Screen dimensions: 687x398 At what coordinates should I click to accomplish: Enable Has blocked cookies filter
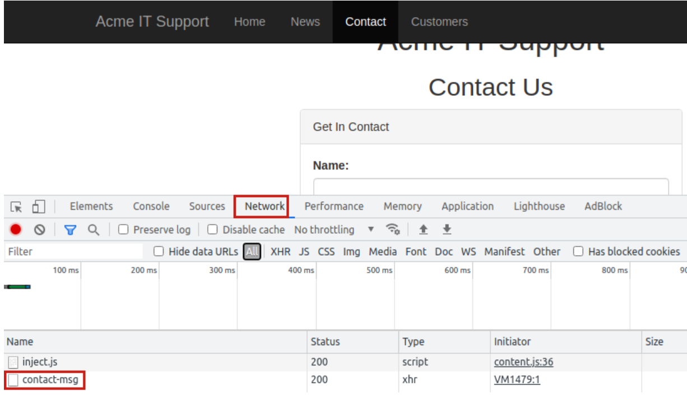[578, 252]
